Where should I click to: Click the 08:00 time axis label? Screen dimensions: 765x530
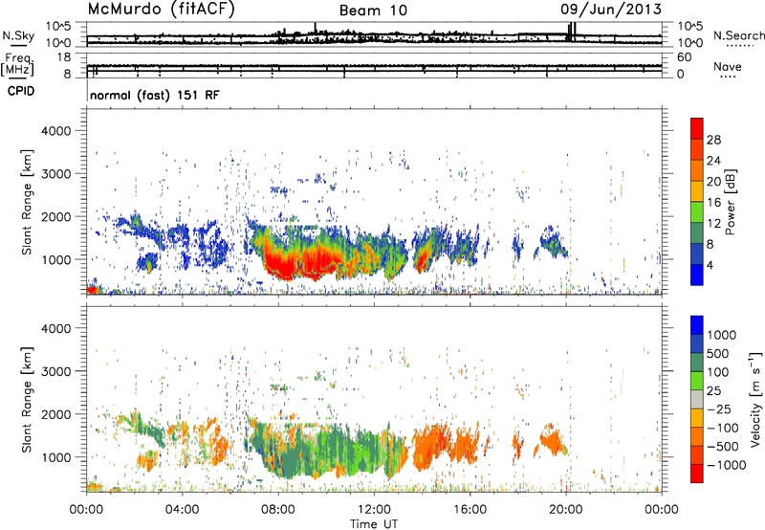click(x=278, y=509)
